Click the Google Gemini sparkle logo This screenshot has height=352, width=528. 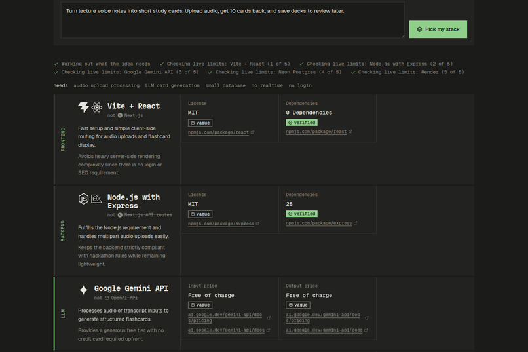[83, 290]
